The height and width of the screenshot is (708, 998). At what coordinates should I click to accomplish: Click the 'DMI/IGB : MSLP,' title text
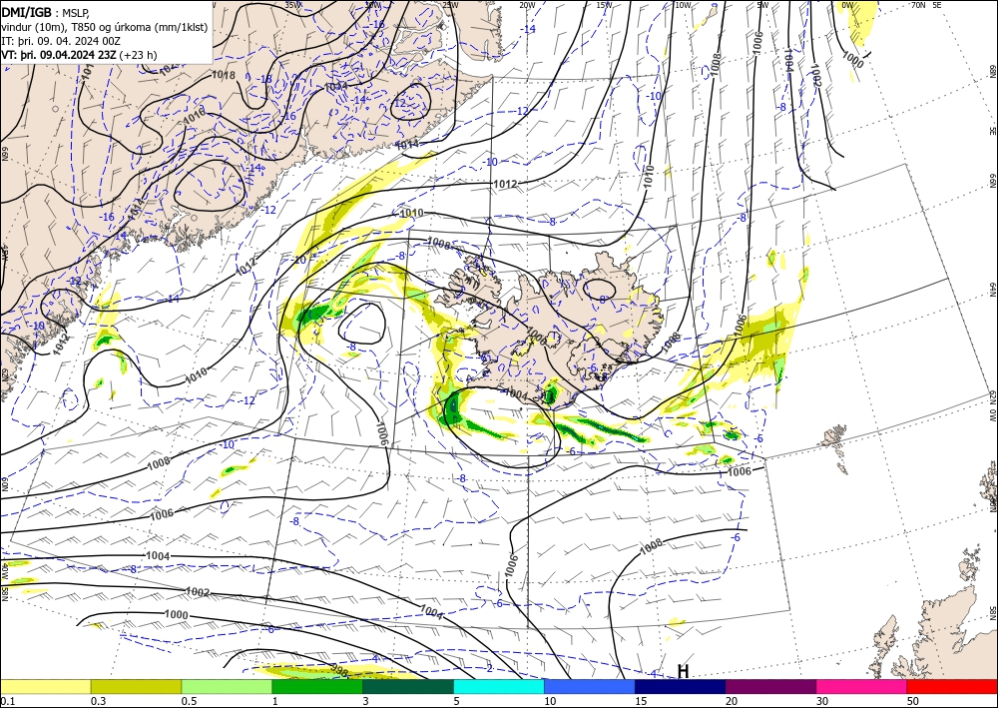click(46, 12)
